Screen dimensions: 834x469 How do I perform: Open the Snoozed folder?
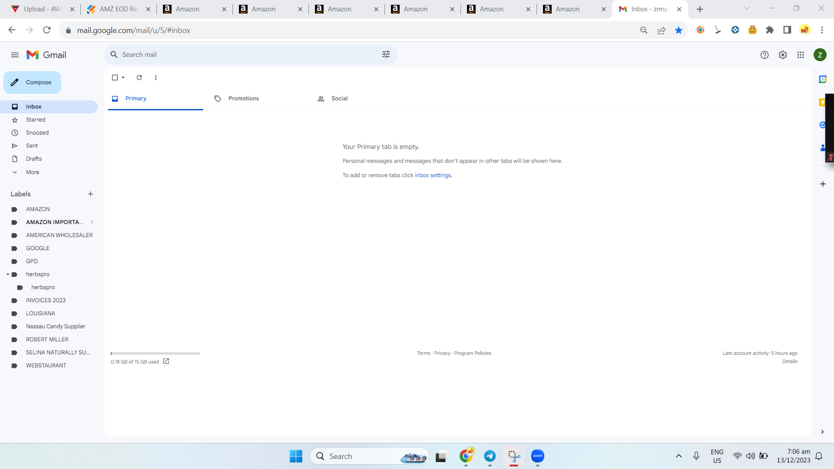click(49, 133)
